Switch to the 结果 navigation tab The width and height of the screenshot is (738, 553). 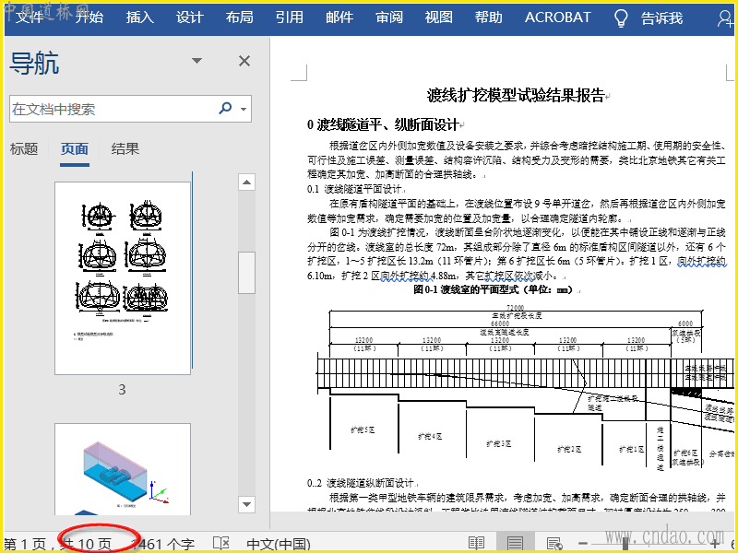125,149
